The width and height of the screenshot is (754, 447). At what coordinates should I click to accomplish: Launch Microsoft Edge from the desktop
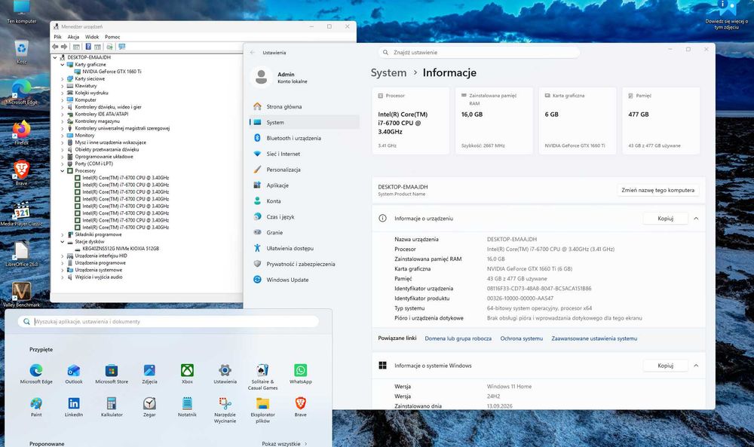coord(21,92)
